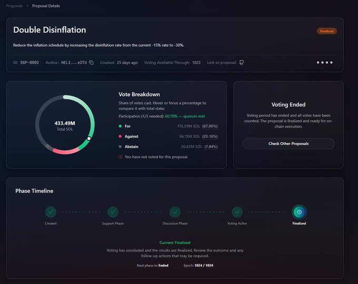Click the gray Abstain legend dot
Viewport: 358px width, 284px height.
[120, 146]
